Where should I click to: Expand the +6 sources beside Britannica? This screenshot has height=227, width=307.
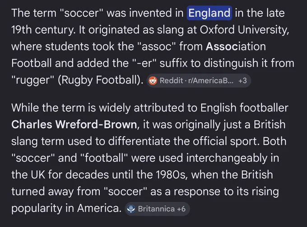point(181,209)
